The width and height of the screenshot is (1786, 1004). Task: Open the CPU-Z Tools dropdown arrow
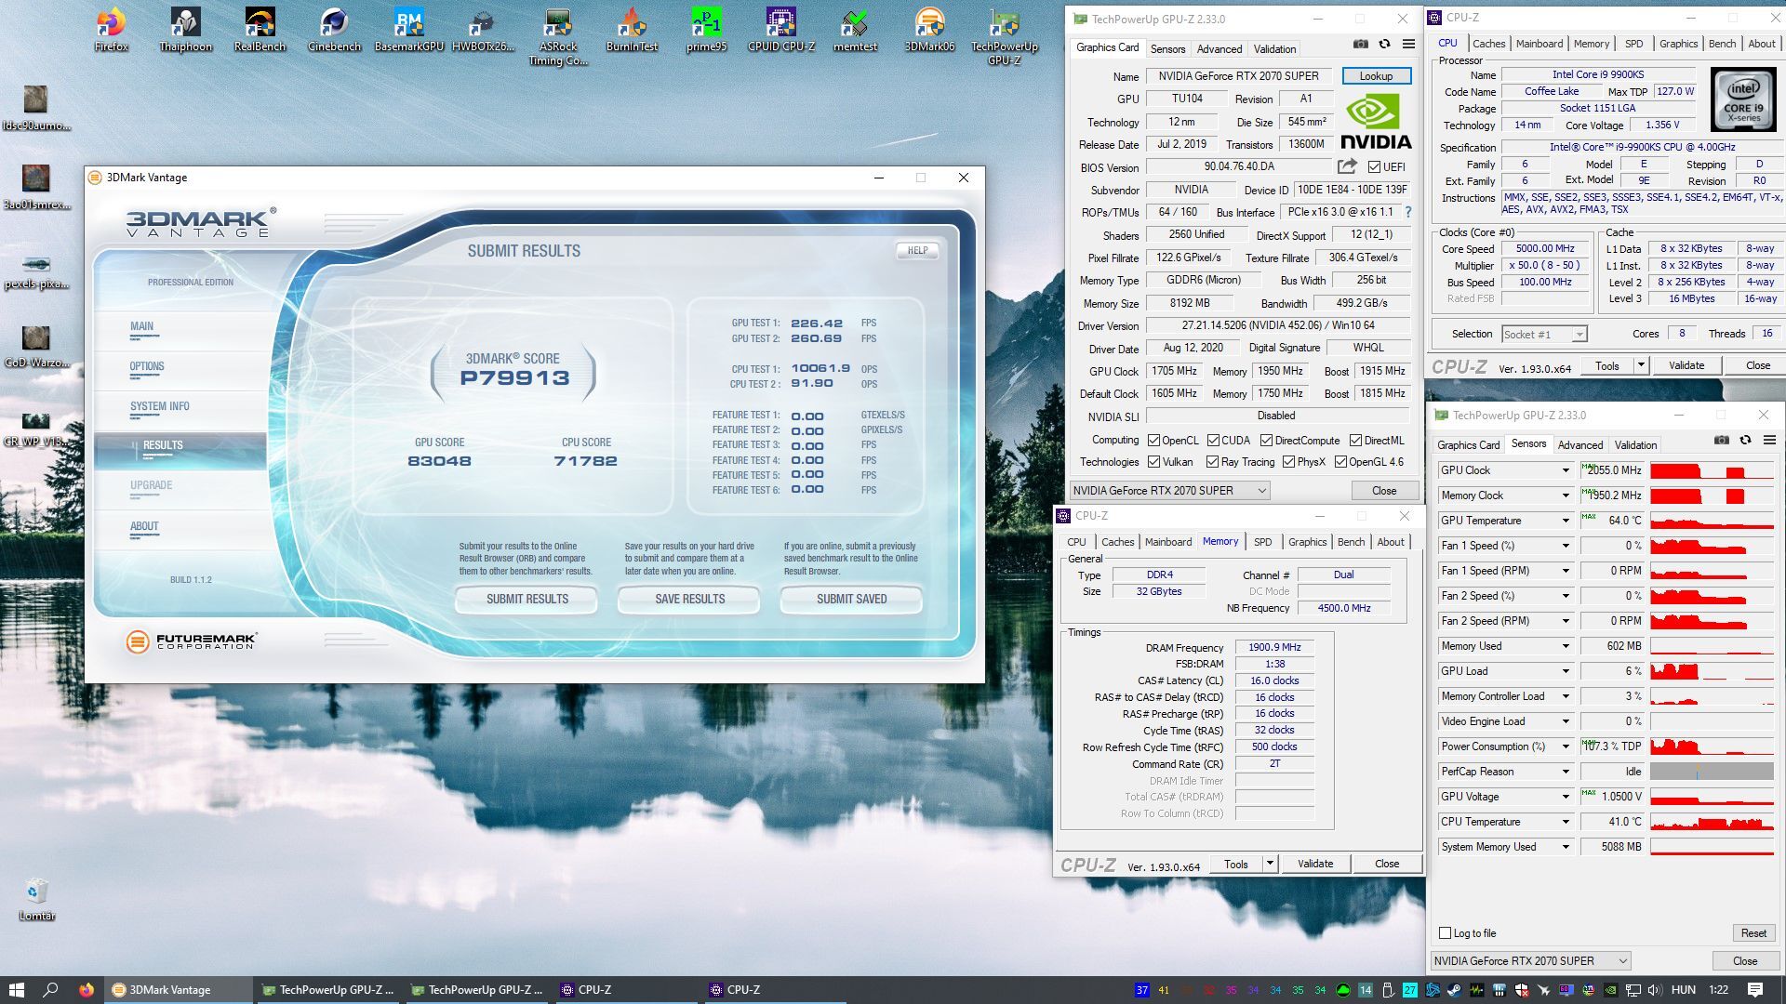pyautogui.click(x=1641, y=365)
